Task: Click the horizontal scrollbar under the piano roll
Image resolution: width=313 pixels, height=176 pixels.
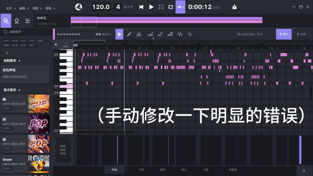Action: click(104, 132)
